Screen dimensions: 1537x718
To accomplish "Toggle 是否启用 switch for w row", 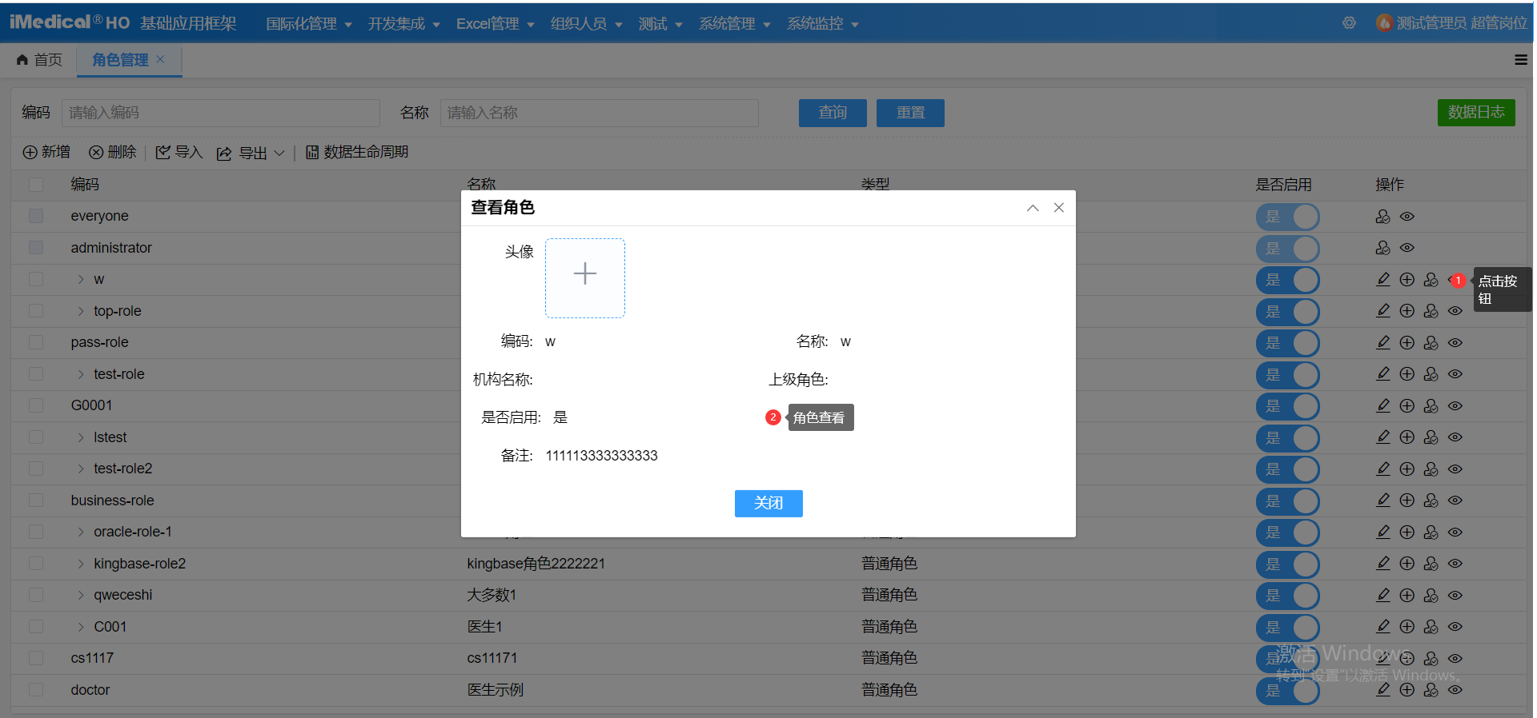I will [x=1288, y=280].
